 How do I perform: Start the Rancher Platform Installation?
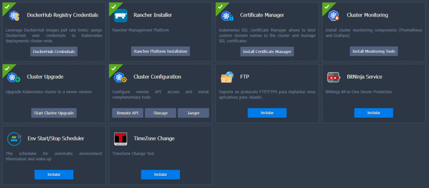(160, 51)
